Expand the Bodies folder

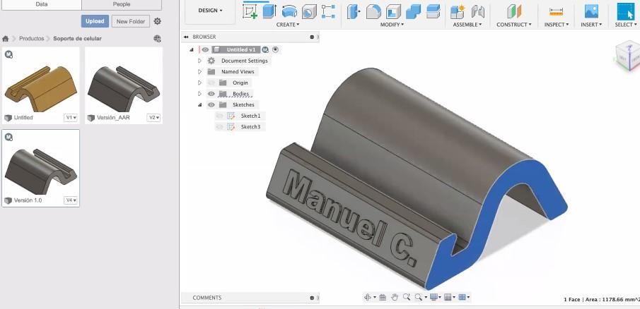tap(199, 94)
